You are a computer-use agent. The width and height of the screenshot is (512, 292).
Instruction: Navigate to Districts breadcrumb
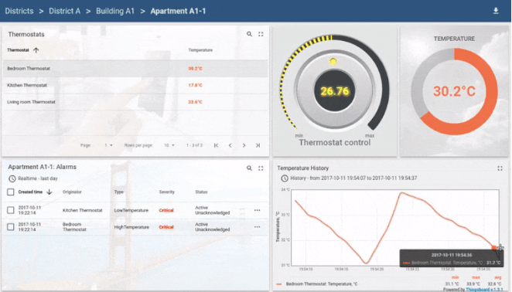coord(19,11)
